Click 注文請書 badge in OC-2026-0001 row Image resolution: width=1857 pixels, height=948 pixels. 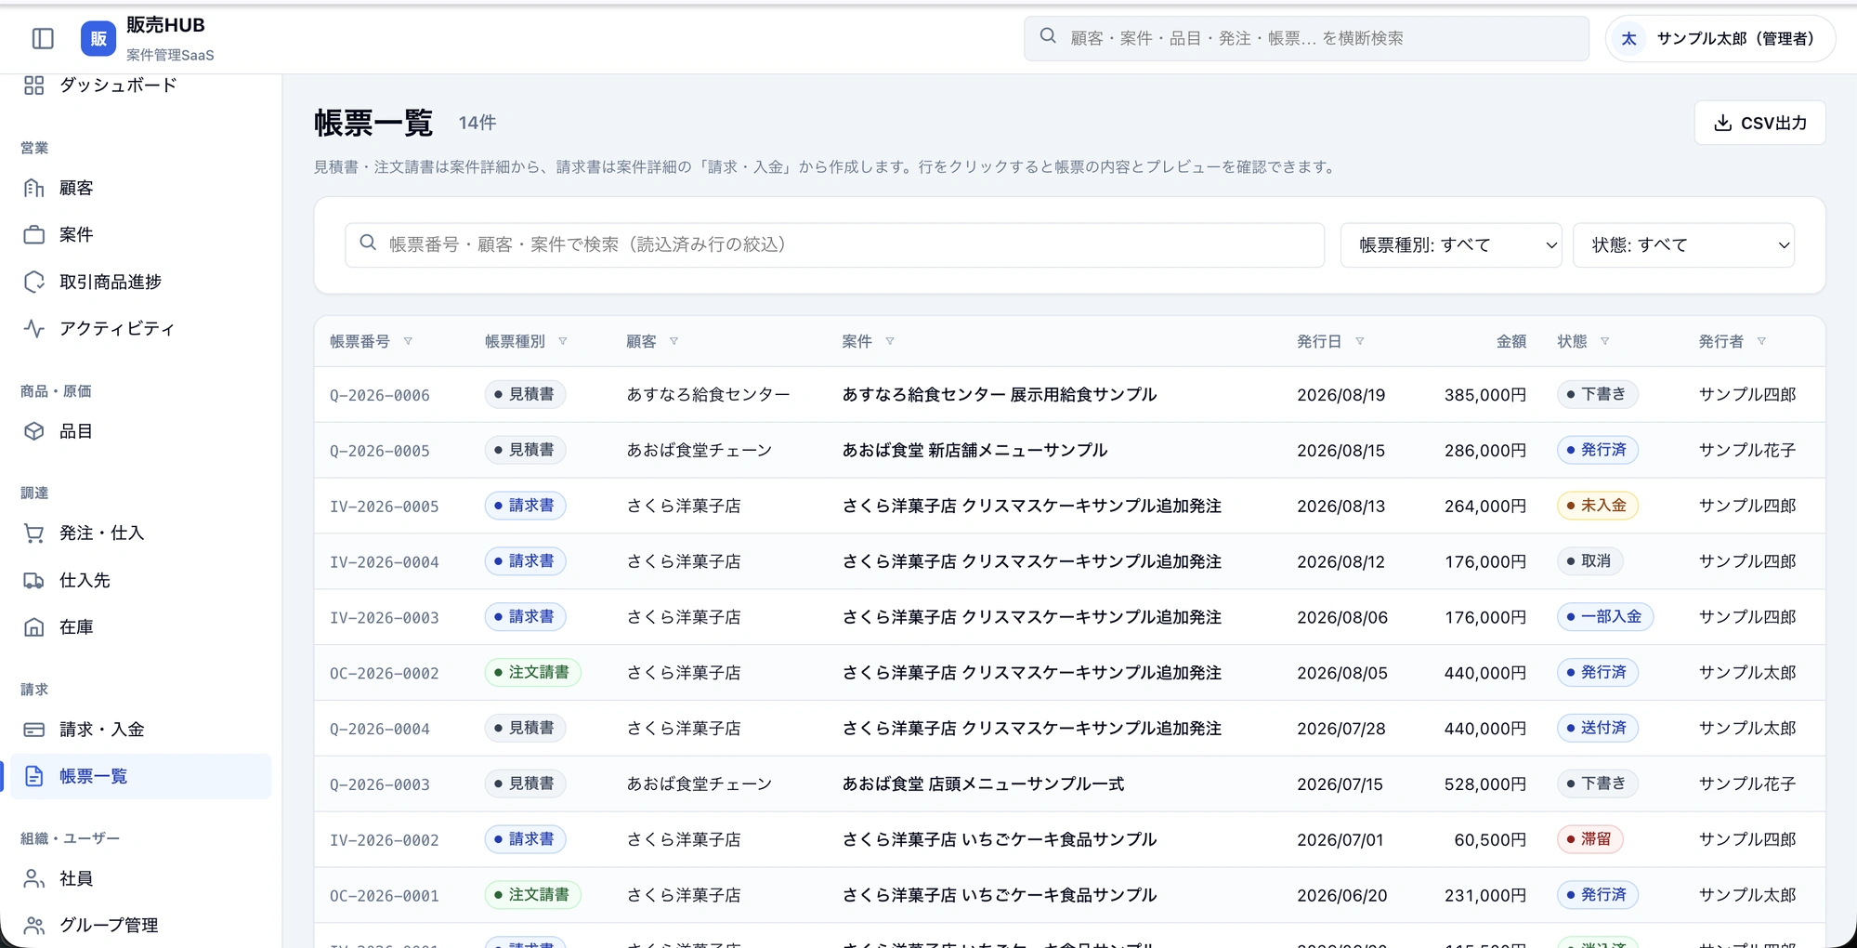point(532,895)
